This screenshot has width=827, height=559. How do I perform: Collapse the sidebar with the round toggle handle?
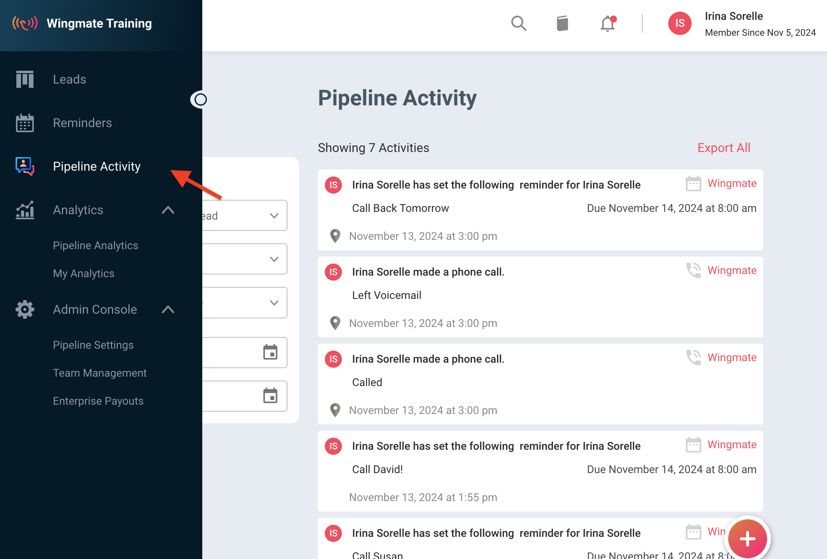coord(200,100)
